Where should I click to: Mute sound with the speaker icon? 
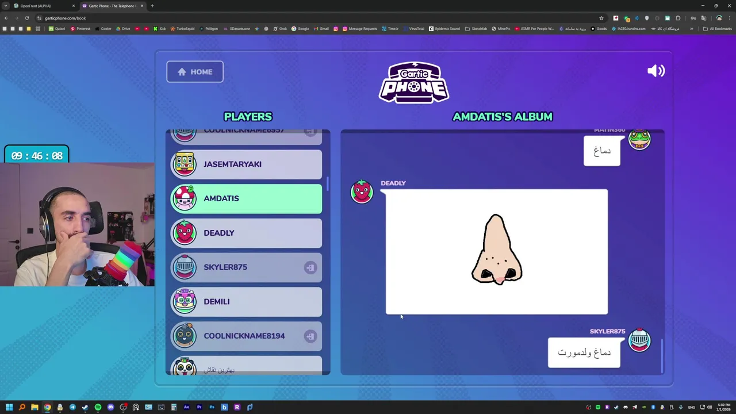pyautogui.click(x=655, y=71)
